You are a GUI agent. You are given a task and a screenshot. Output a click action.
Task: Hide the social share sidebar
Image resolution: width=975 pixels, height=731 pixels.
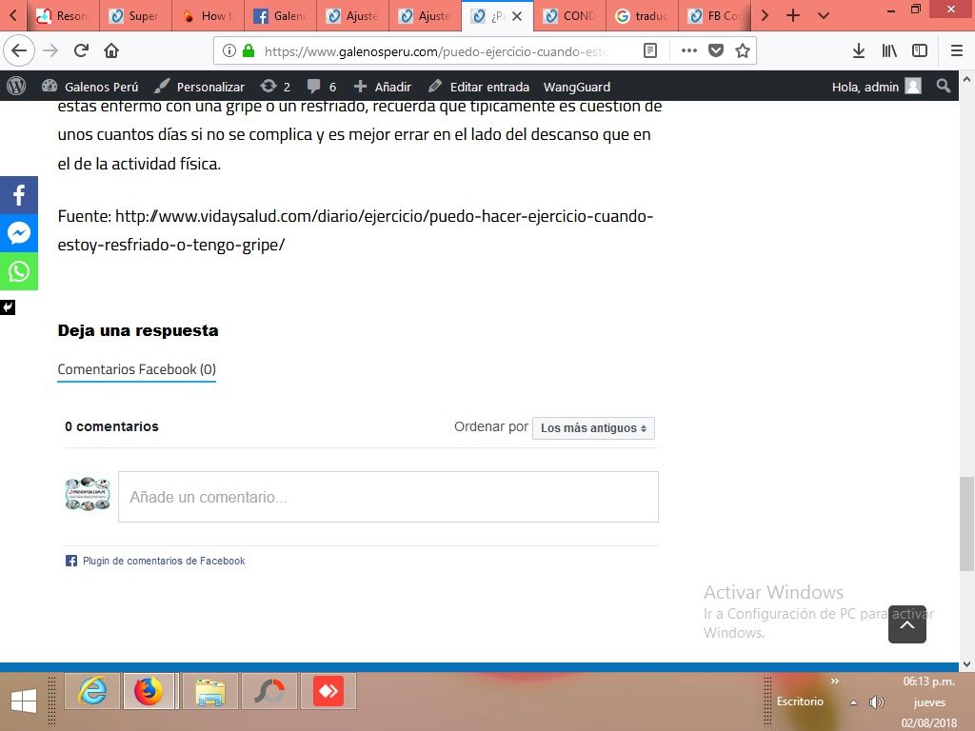coord(8,307)
